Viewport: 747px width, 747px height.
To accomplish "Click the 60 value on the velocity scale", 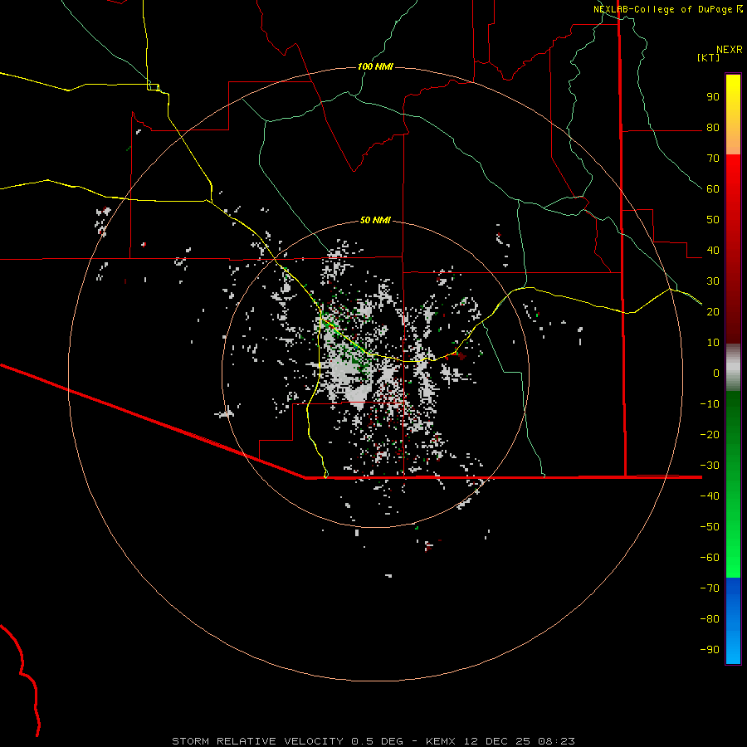I will tap(713, 189).
